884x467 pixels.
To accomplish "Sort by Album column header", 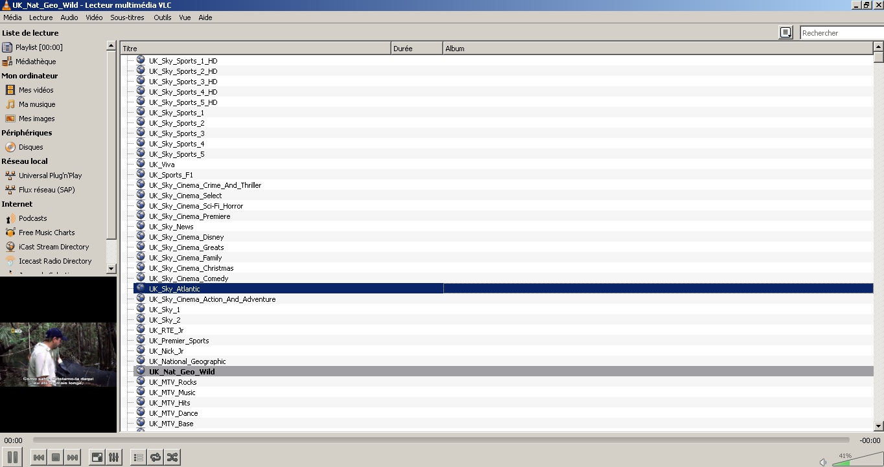I will (x=658, y=49).
